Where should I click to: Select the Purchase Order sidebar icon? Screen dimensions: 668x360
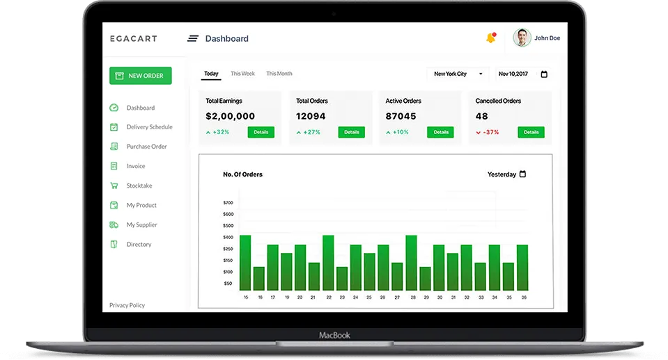coord(114,146)
